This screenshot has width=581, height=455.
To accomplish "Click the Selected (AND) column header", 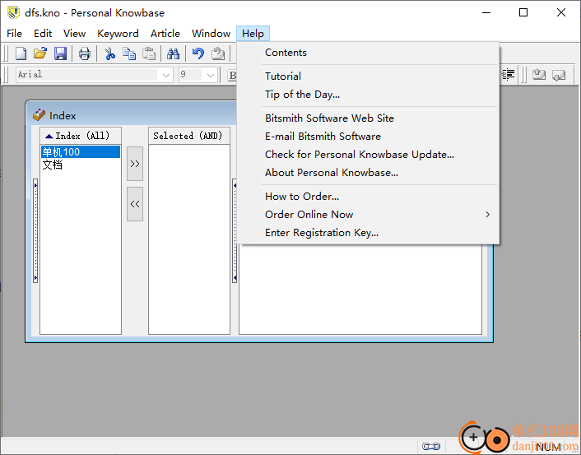I will (189, 136).
